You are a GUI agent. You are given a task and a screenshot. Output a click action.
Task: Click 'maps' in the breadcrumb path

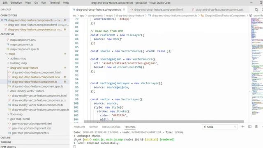coord(109,16)
